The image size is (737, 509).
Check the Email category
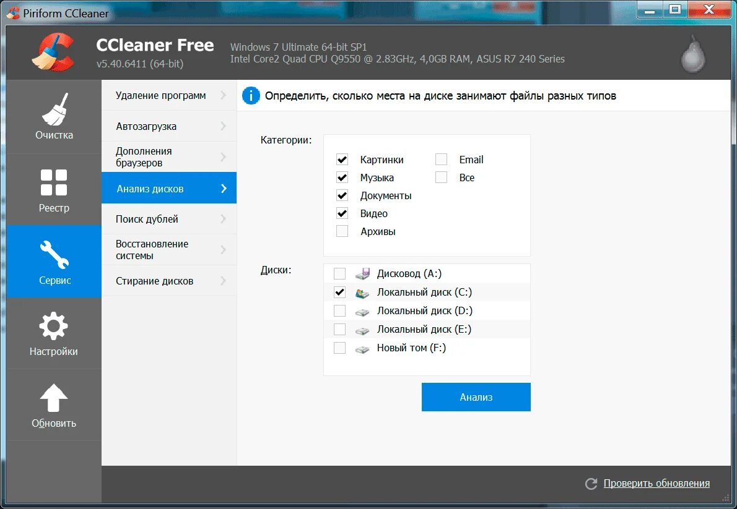click(x=441, y=159)
